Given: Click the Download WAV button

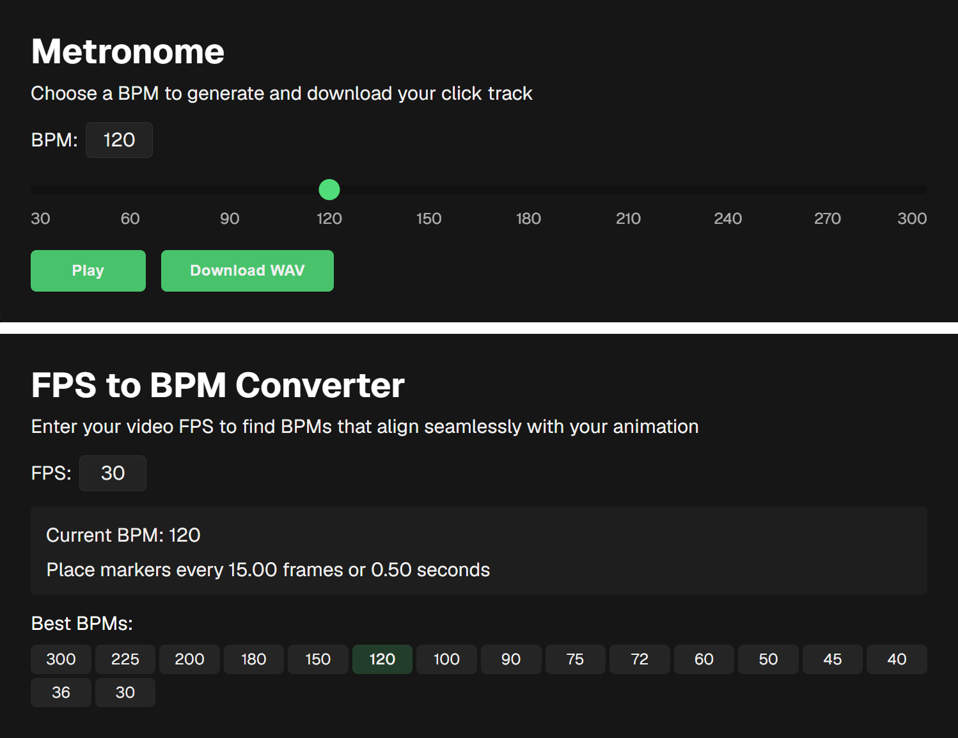Looking at the screenshot, I should [x=247, y=271].
